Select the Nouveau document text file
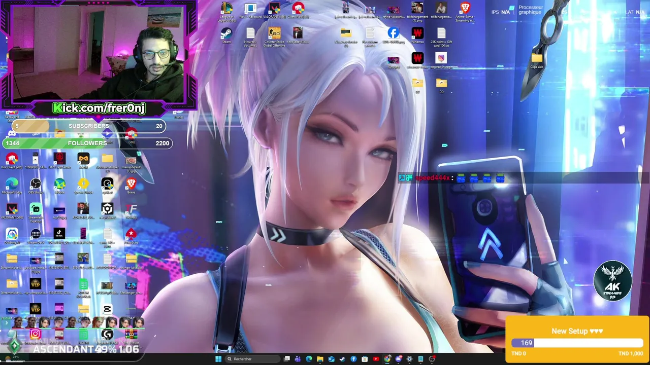650x365 pixels. 250,38
